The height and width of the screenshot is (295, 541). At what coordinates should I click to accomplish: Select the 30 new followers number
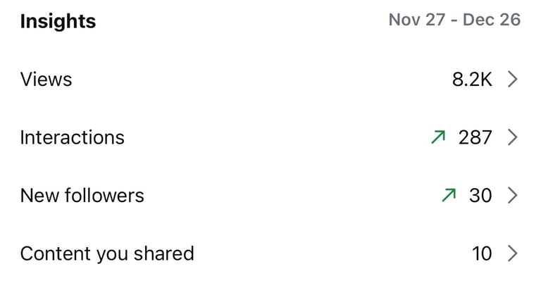coord(480,195)
